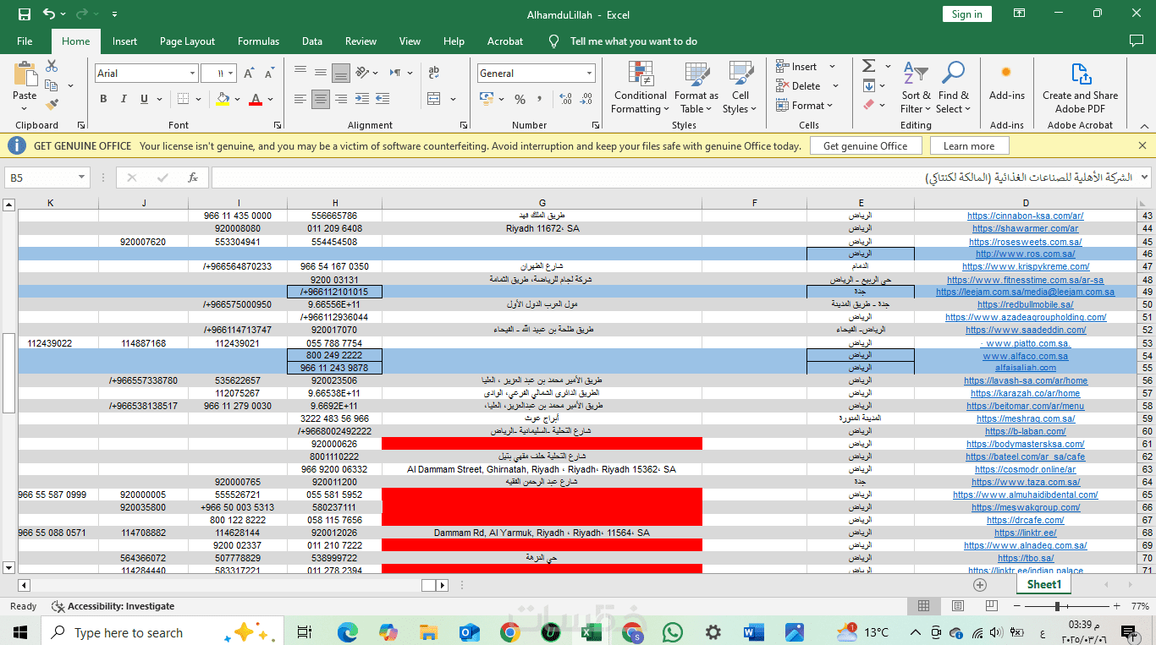Expand Conditional Formatting menu

coord(641,87)
